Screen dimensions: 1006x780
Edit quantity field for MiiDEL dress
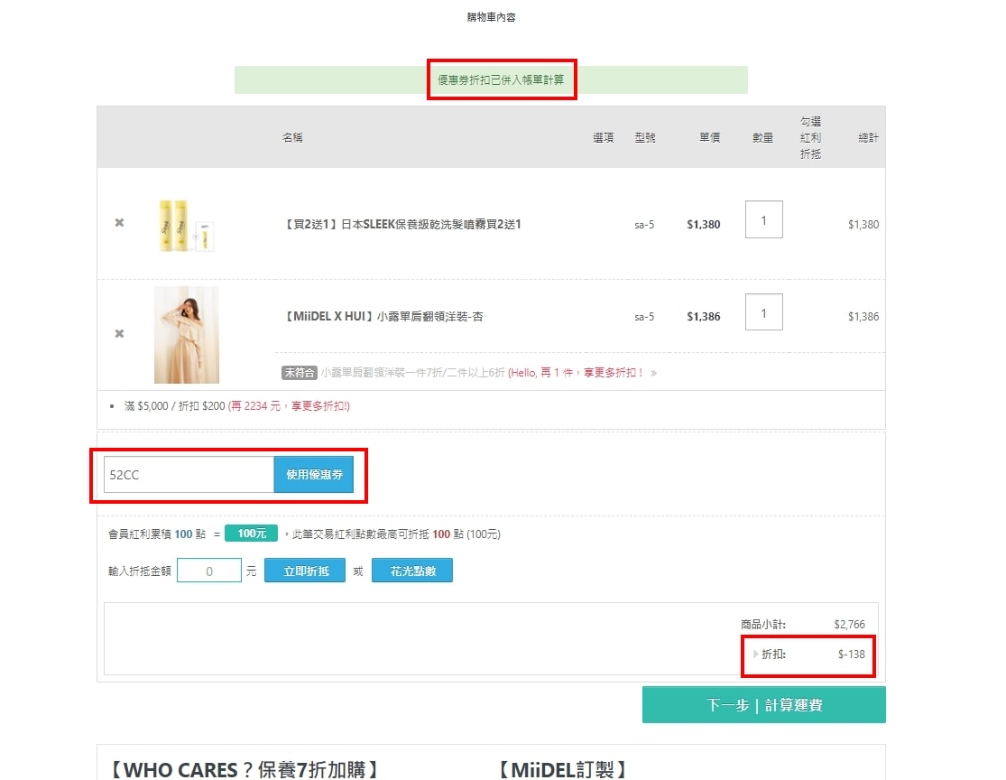(763, 312)
